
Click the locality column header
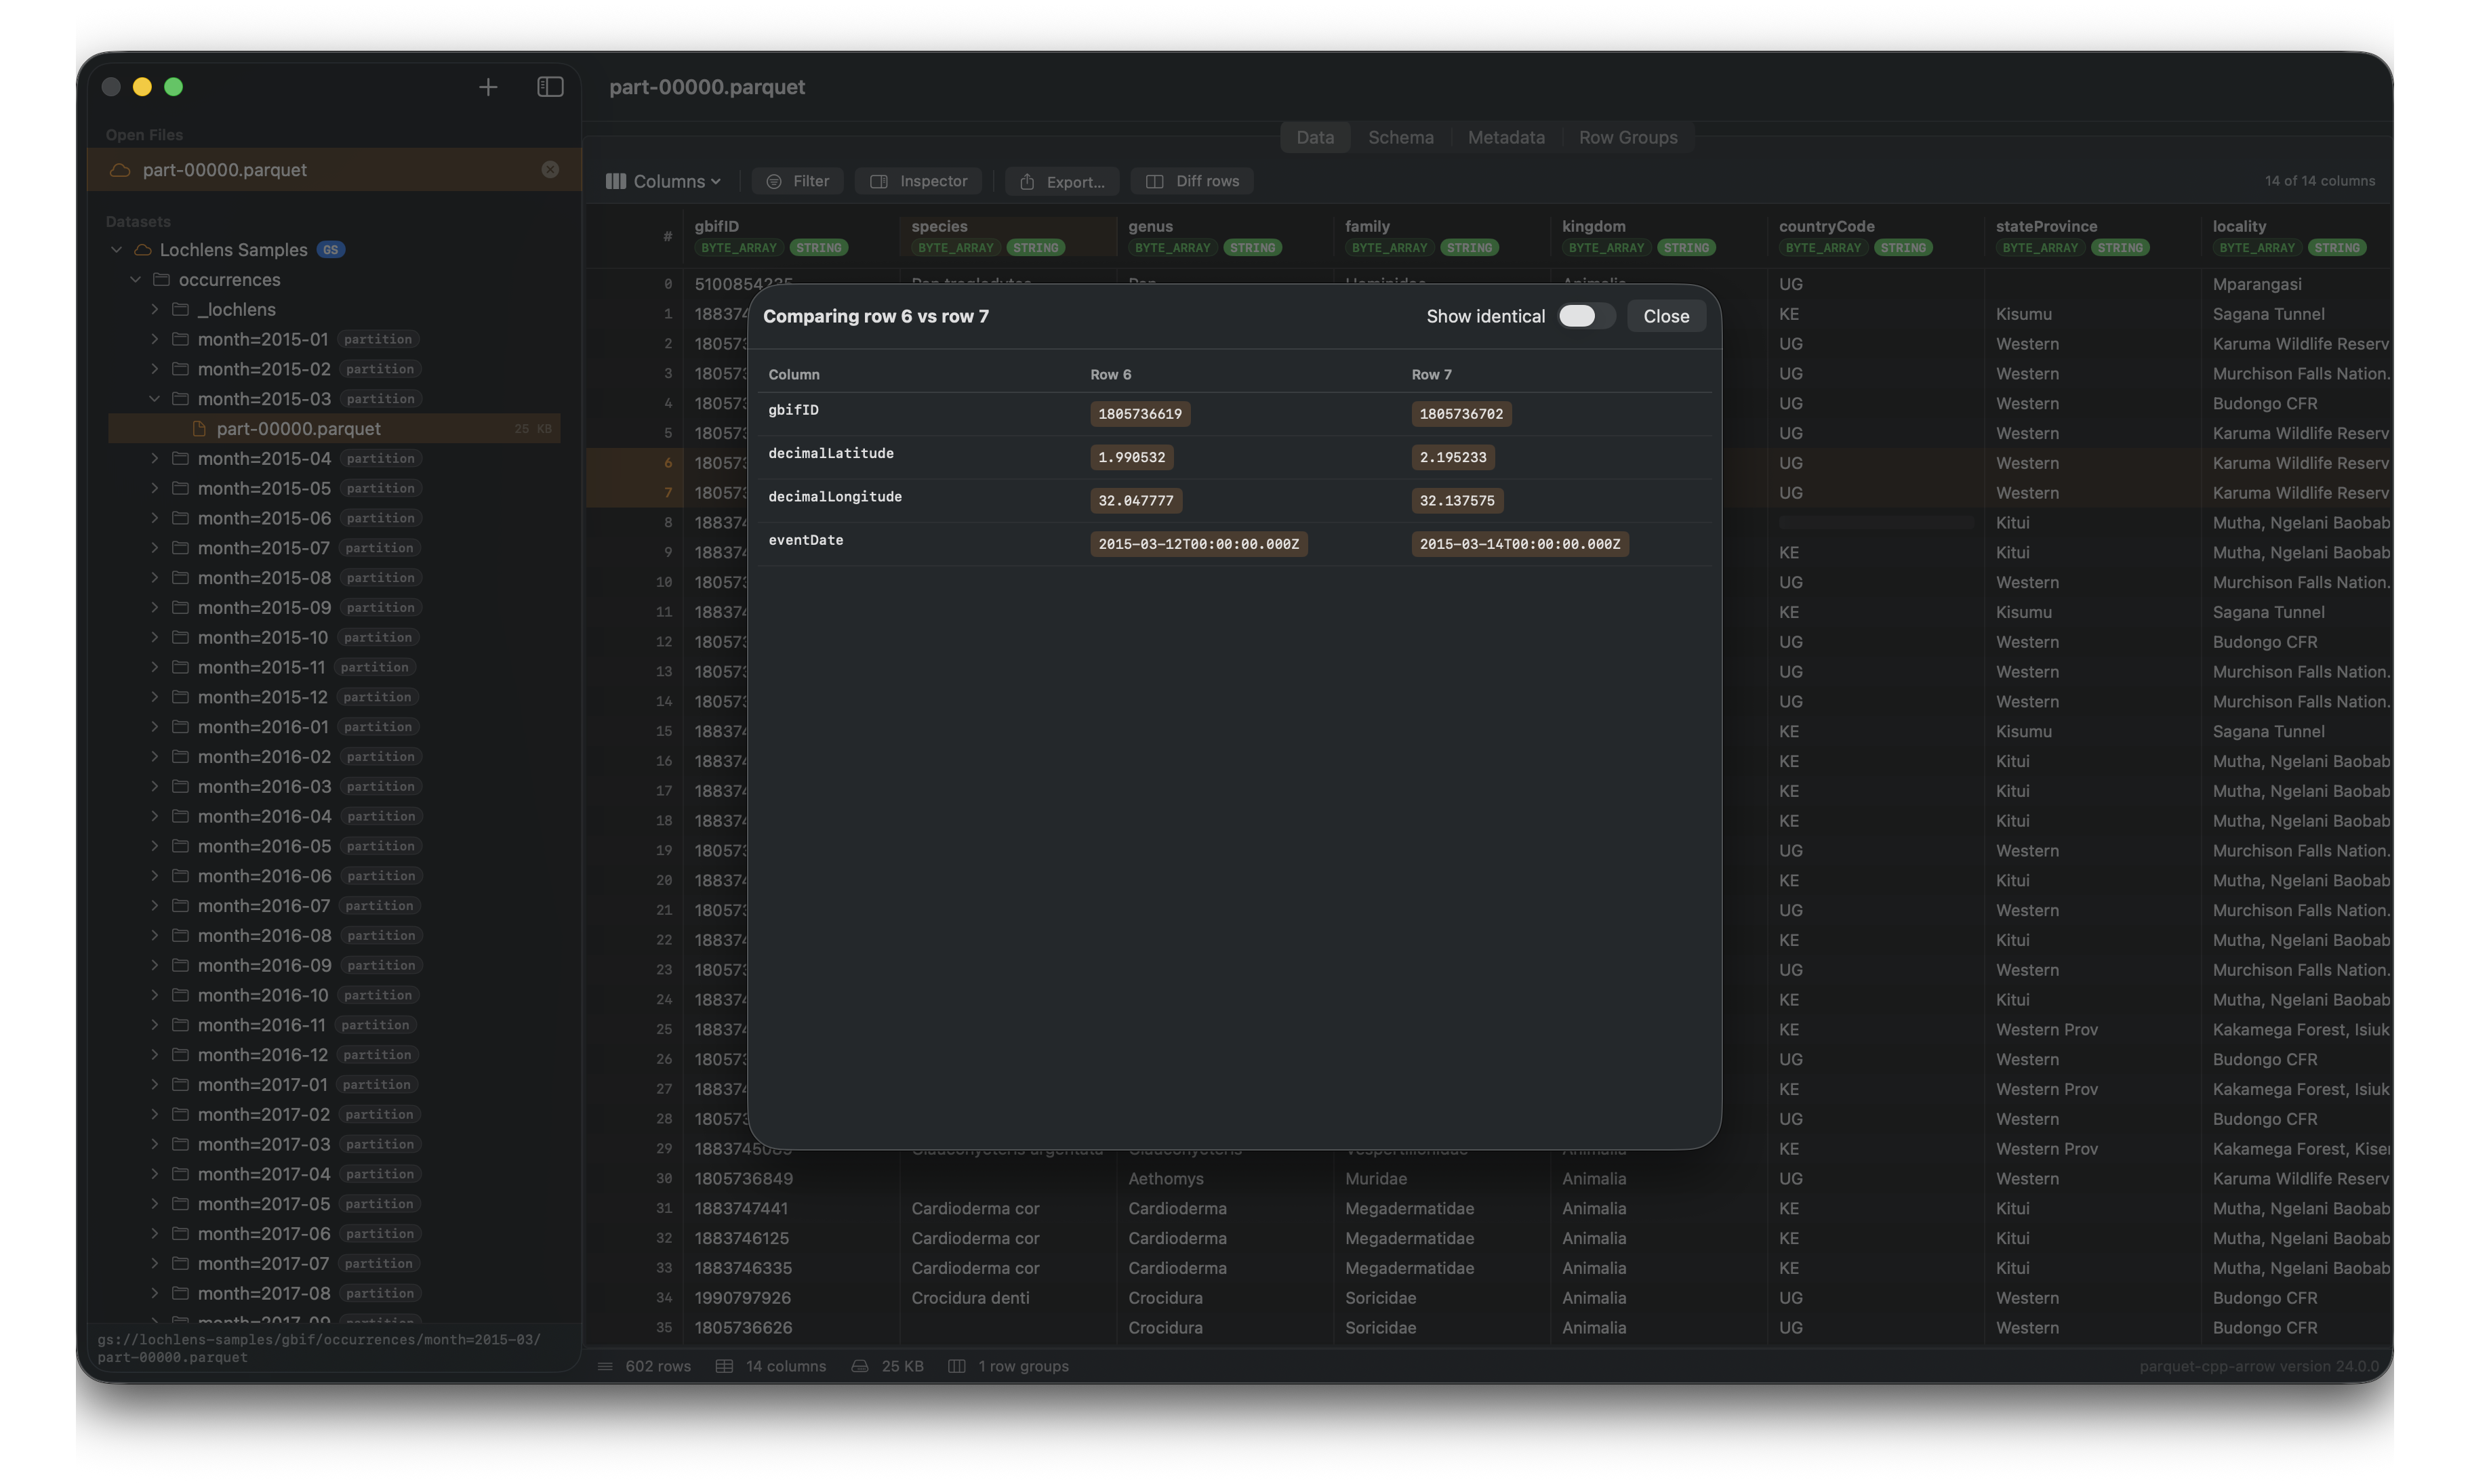[x=2296, y=237]
